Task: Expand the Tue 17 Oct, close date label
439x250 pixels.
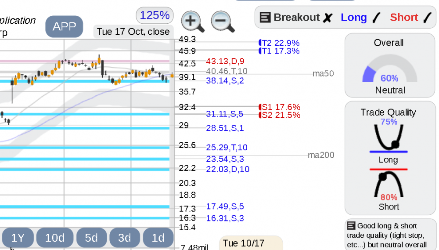Action: (x=133, y=32)
